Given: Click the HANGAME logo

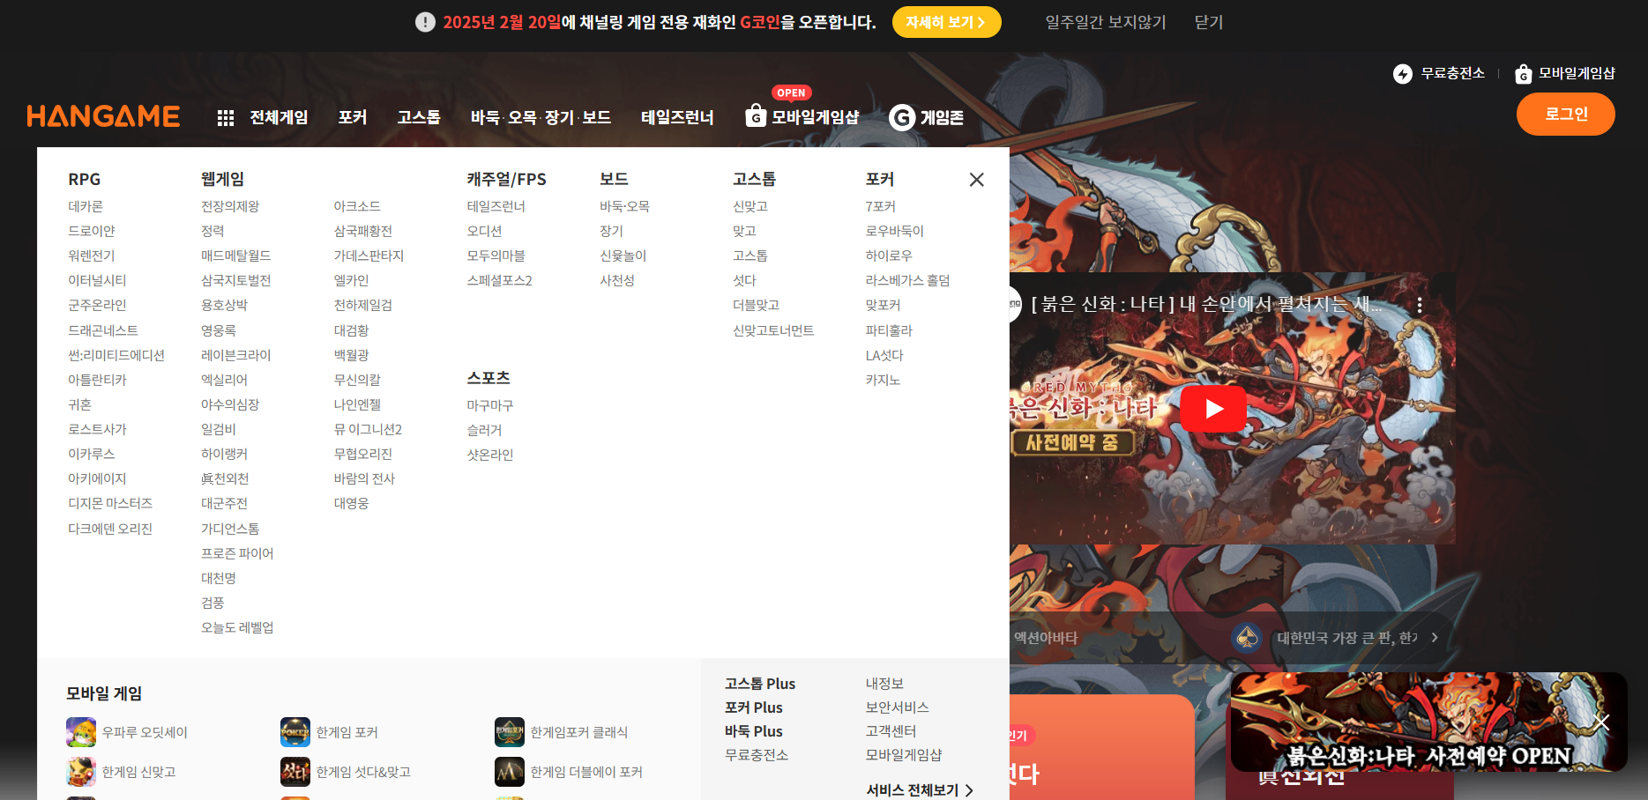Looking at the screenshot, I should click(103, 115).
